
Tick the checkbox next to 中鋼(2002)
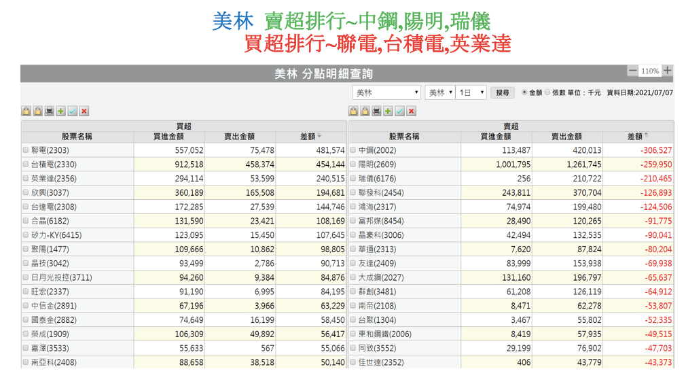click(x=353, y=150)
